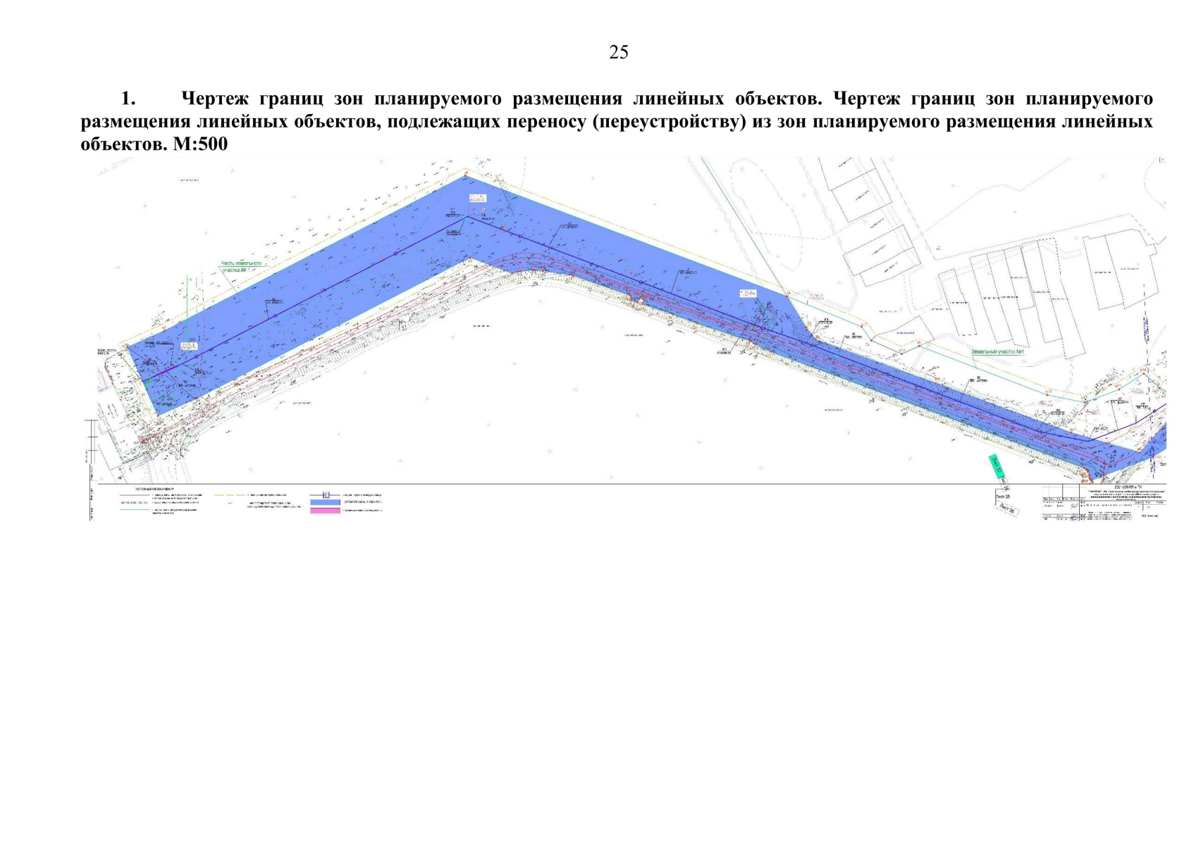Click the purple solid line legend sample
This screenshot has height=845, width=1196.
coord(134,495)
